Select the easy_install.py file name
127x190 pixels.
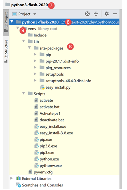(58, 87)
